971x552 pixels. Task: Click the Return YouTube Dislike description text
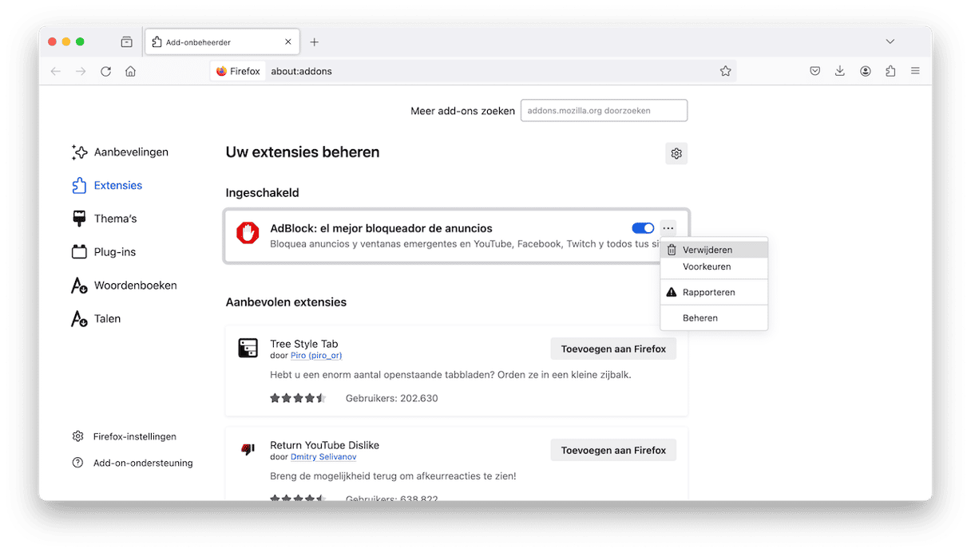[x=393, y=476]
